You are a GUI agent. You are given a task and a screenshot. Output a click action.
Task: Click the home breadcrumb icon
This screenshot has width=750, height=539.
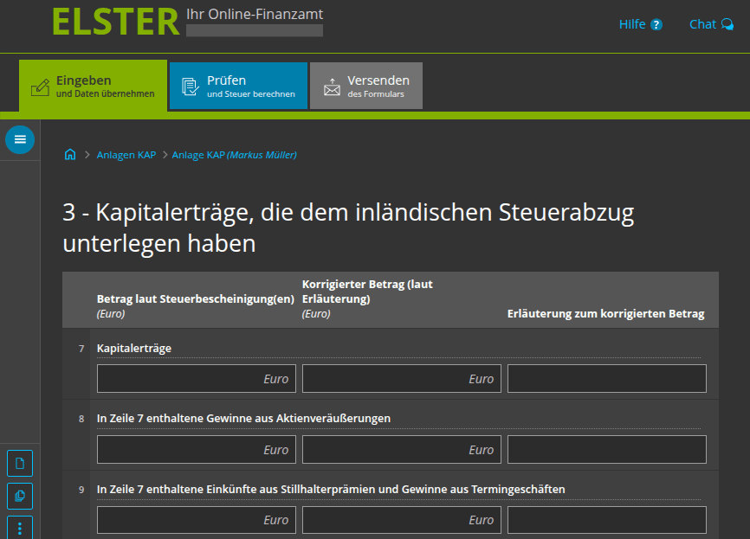[70, 154]
